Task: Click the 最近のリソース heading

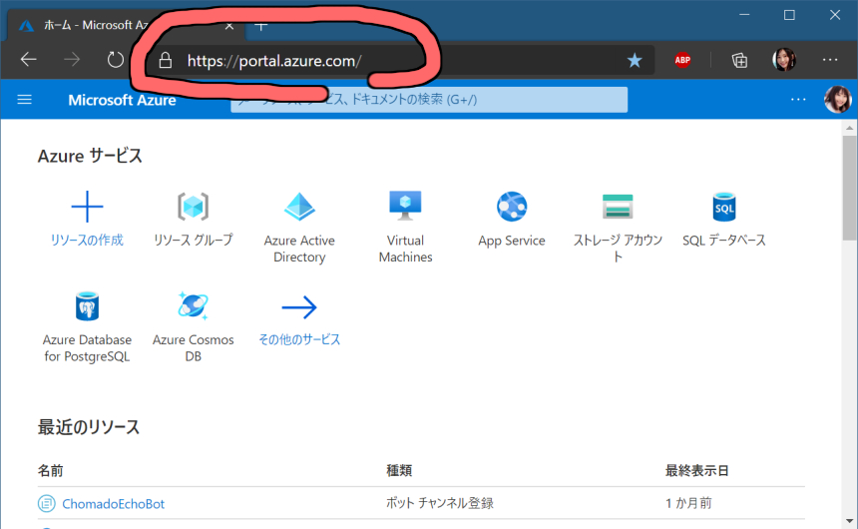Action: [89, 427]
